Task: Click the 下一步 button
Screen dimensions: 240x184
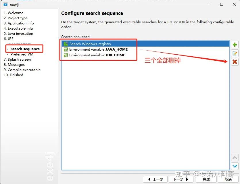Action: point(181,179)
